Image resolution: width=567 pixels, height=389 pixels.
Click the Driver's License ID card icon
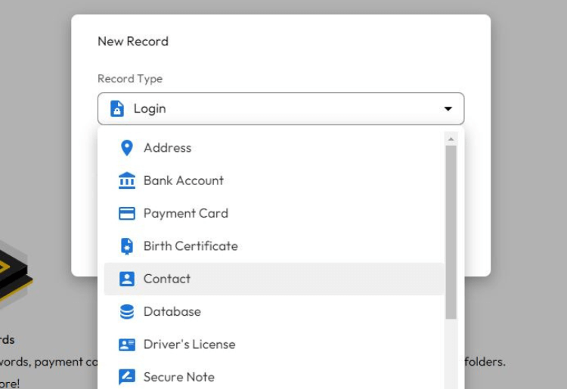point(126,344)
